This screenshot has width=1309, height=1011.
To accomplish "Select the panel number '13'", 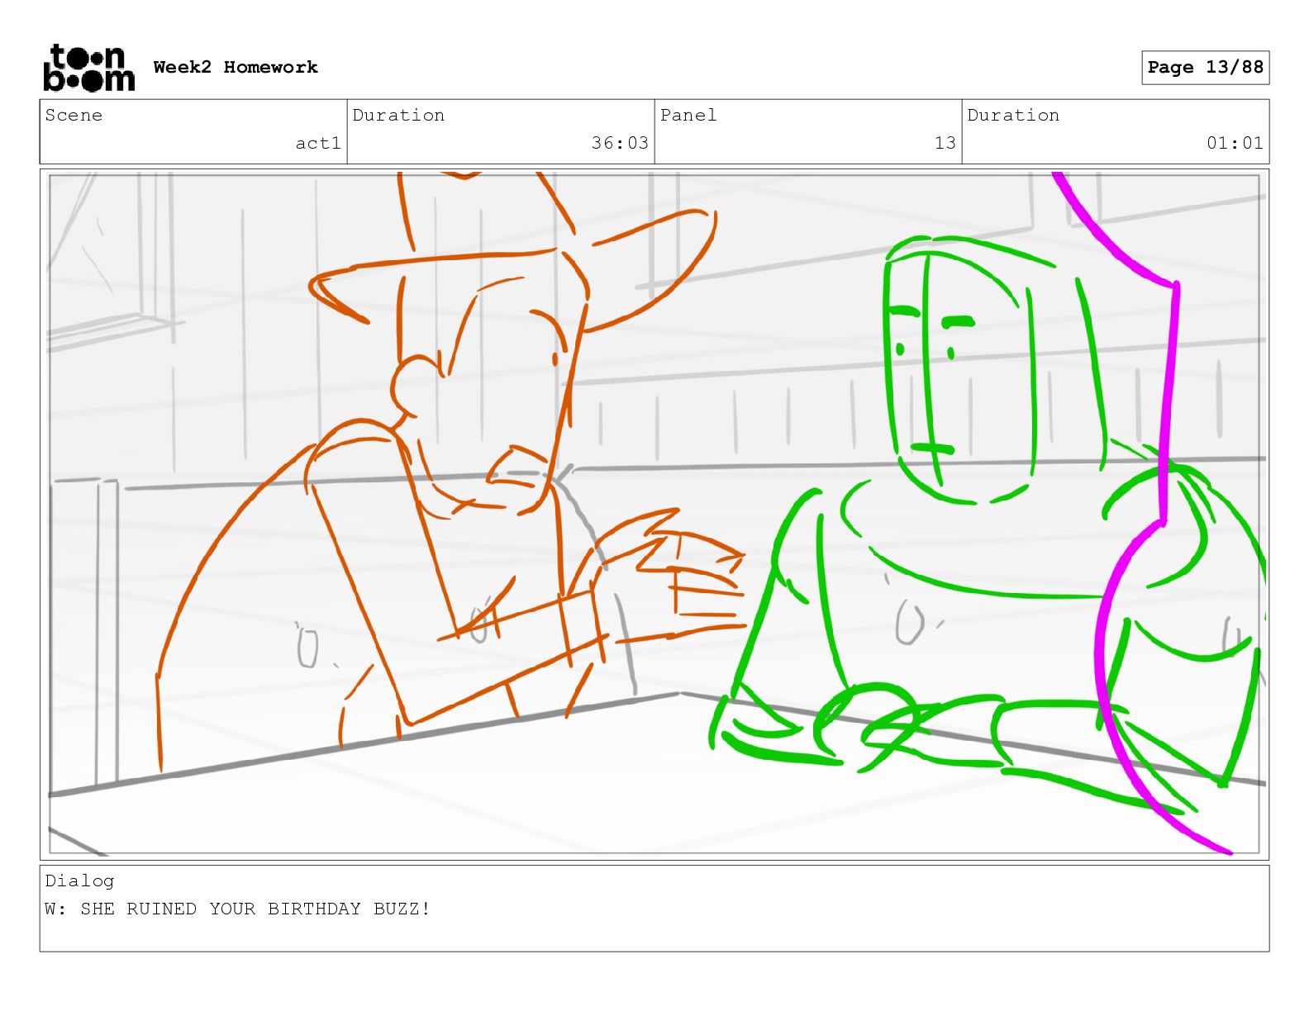I will point(945,143).
